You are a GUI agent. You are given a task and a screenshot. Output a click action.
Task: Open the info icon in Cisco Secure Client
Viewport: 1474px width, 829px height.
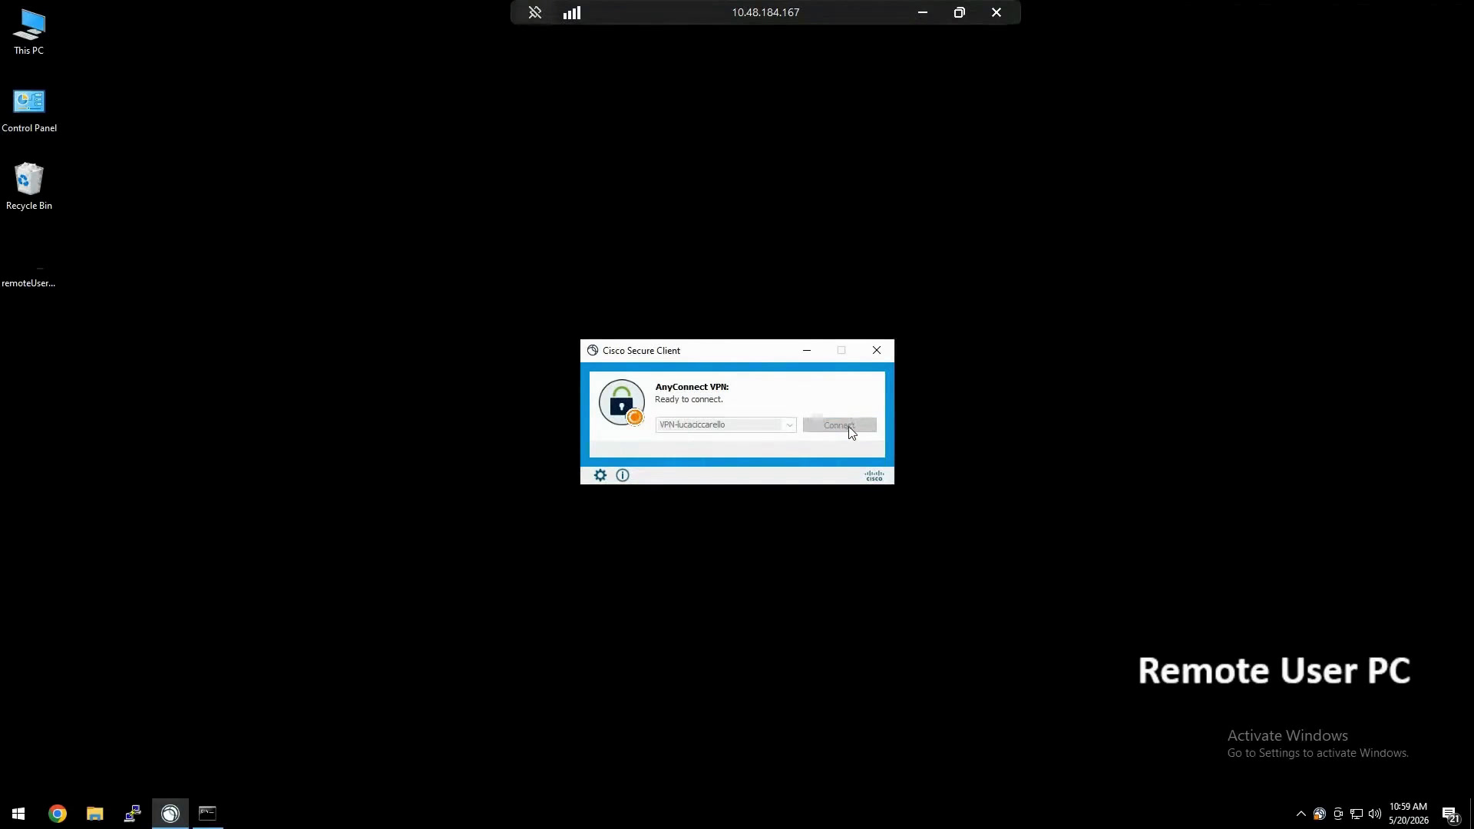(x=623, y=475)
